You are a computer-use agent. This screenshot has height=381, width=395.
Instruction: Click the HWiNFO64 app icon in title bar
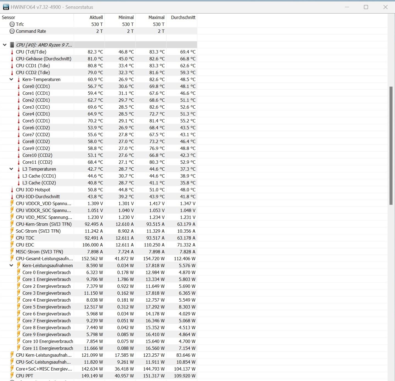click(x=6, y=7)
